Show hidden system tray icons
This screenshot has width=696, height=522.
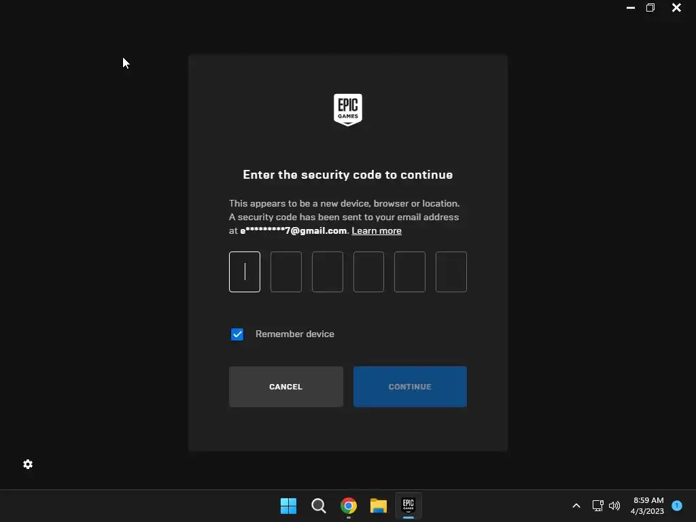[x=576, y=506]
